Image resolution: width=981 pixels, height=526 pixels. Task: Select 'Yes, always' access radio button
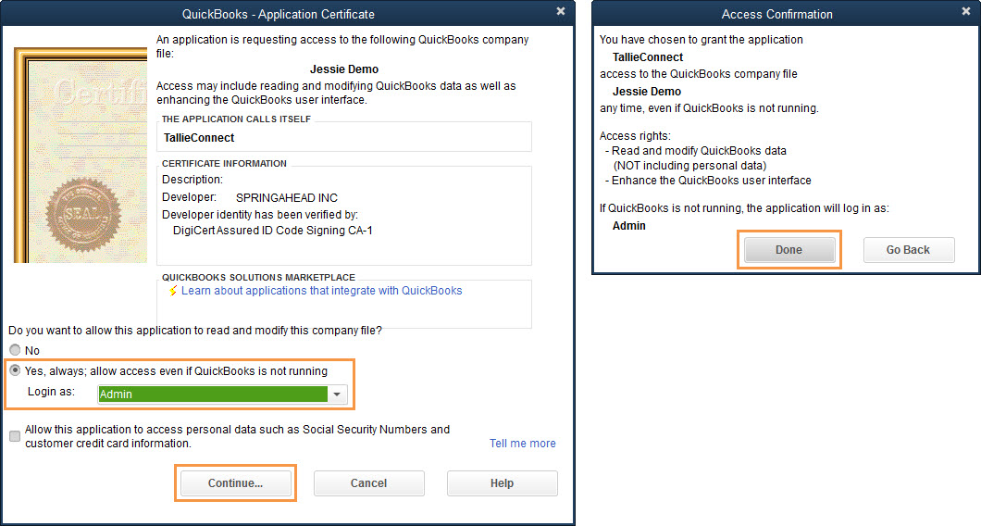tap(15, 370)
